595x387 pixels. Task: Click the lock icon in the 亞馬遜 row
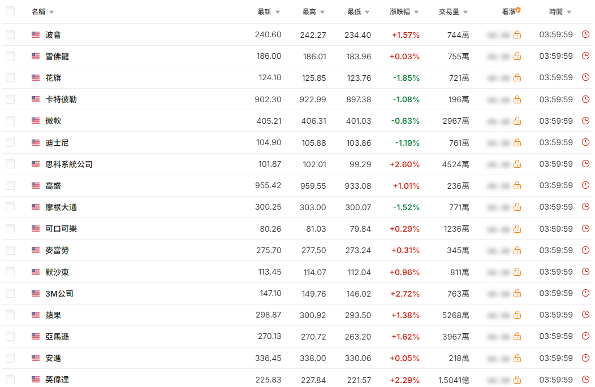point(517,336)
